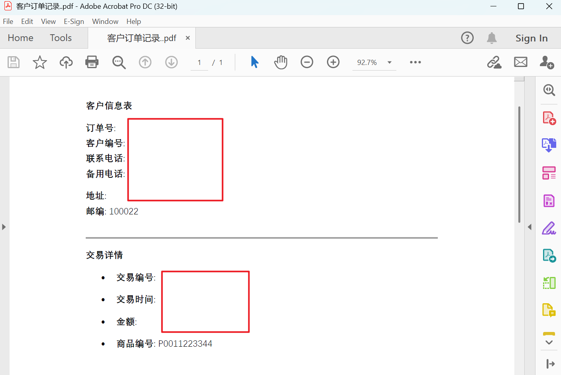The image size is (561, 375).
Task: Open the File menu
Action: pyautogui.click(x=8, y=21)
